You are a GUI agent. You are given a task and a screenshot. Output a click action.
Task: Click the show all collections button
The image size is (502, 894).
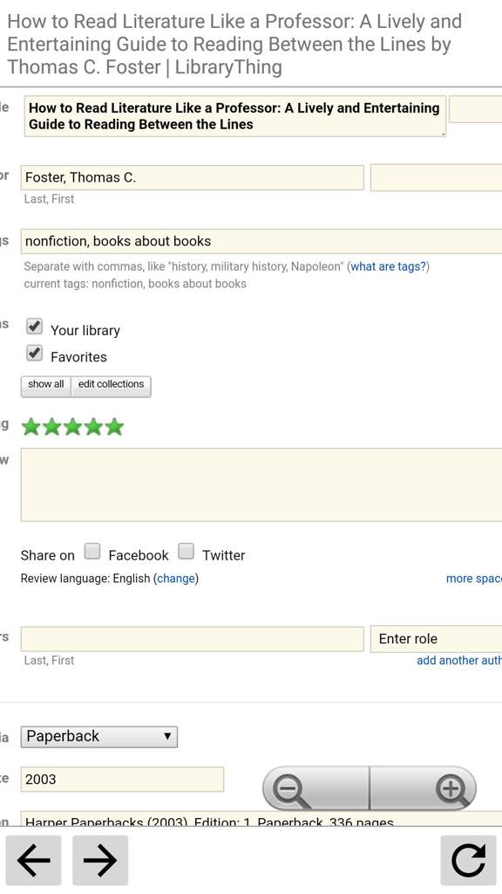coord(46,385)
